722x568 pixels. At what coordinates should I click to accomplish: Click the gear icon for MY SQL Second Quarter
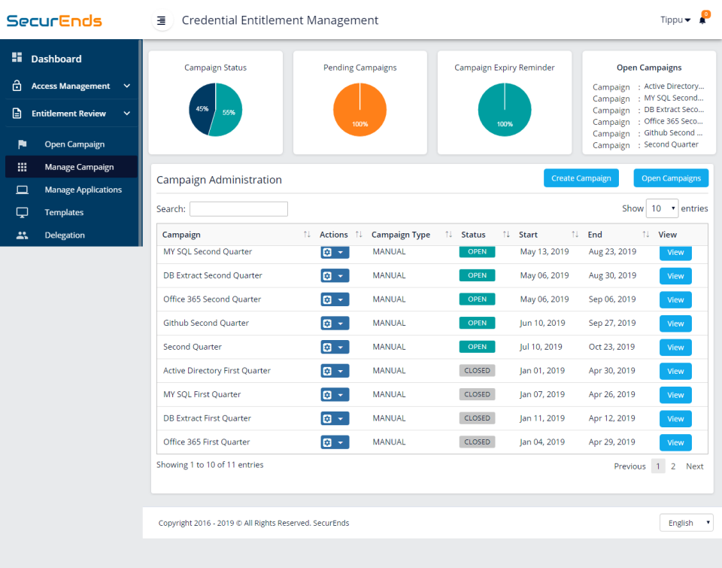click(x=329, y=252)
